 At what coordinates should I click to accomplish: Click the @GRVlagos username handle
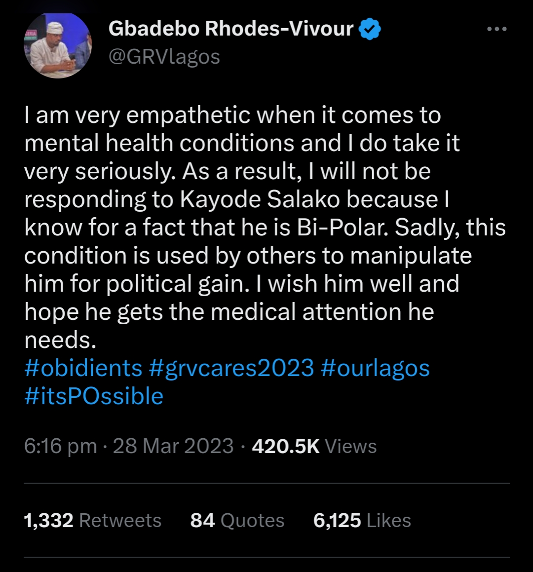[165, 57]
